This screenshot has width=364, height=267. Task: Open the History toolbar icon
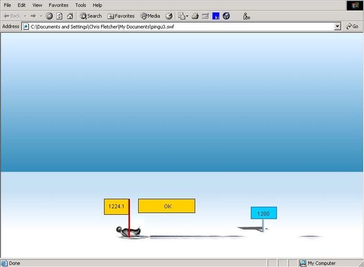(x=169, y=16)
